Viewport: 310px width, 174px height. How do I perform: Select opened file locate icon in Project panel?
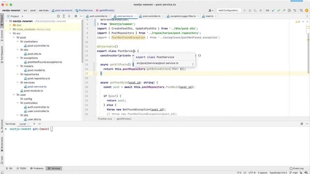(x=58, y=16)
